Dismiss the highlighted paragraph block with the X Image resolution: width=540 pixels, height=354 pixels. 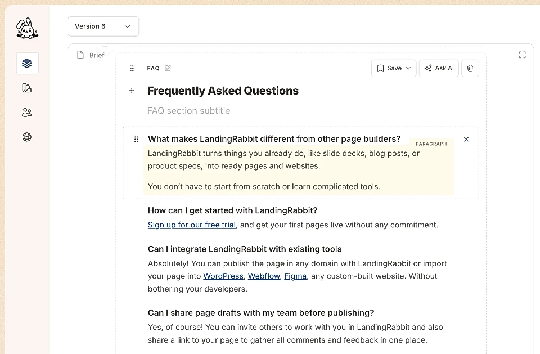coord(466,139)
